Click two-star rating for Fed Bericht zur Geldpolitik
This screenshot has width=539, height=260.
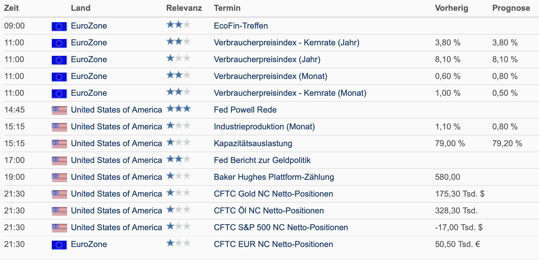(178, 159)
